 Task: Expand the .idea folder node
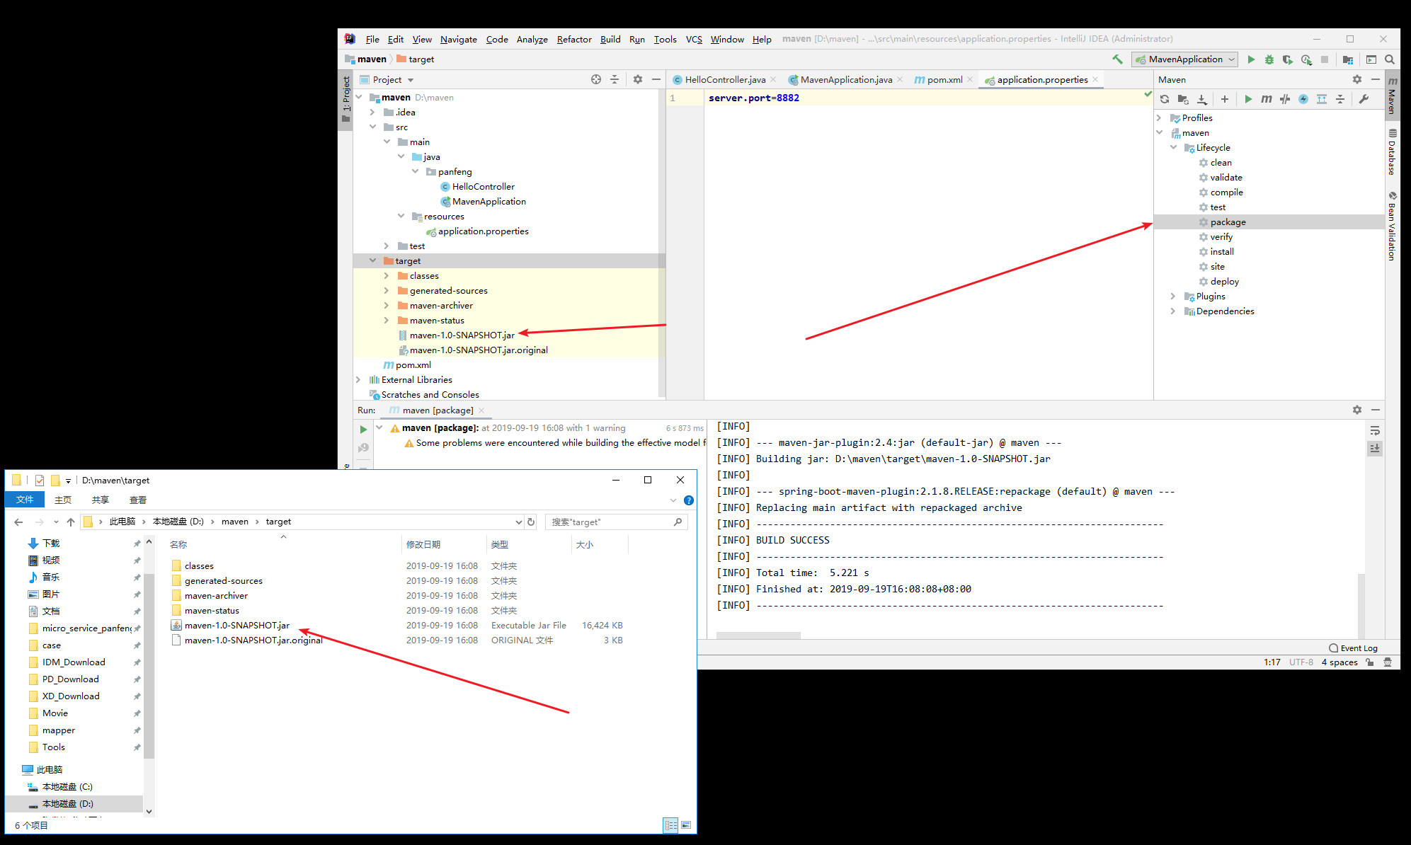tap(372, 112)
